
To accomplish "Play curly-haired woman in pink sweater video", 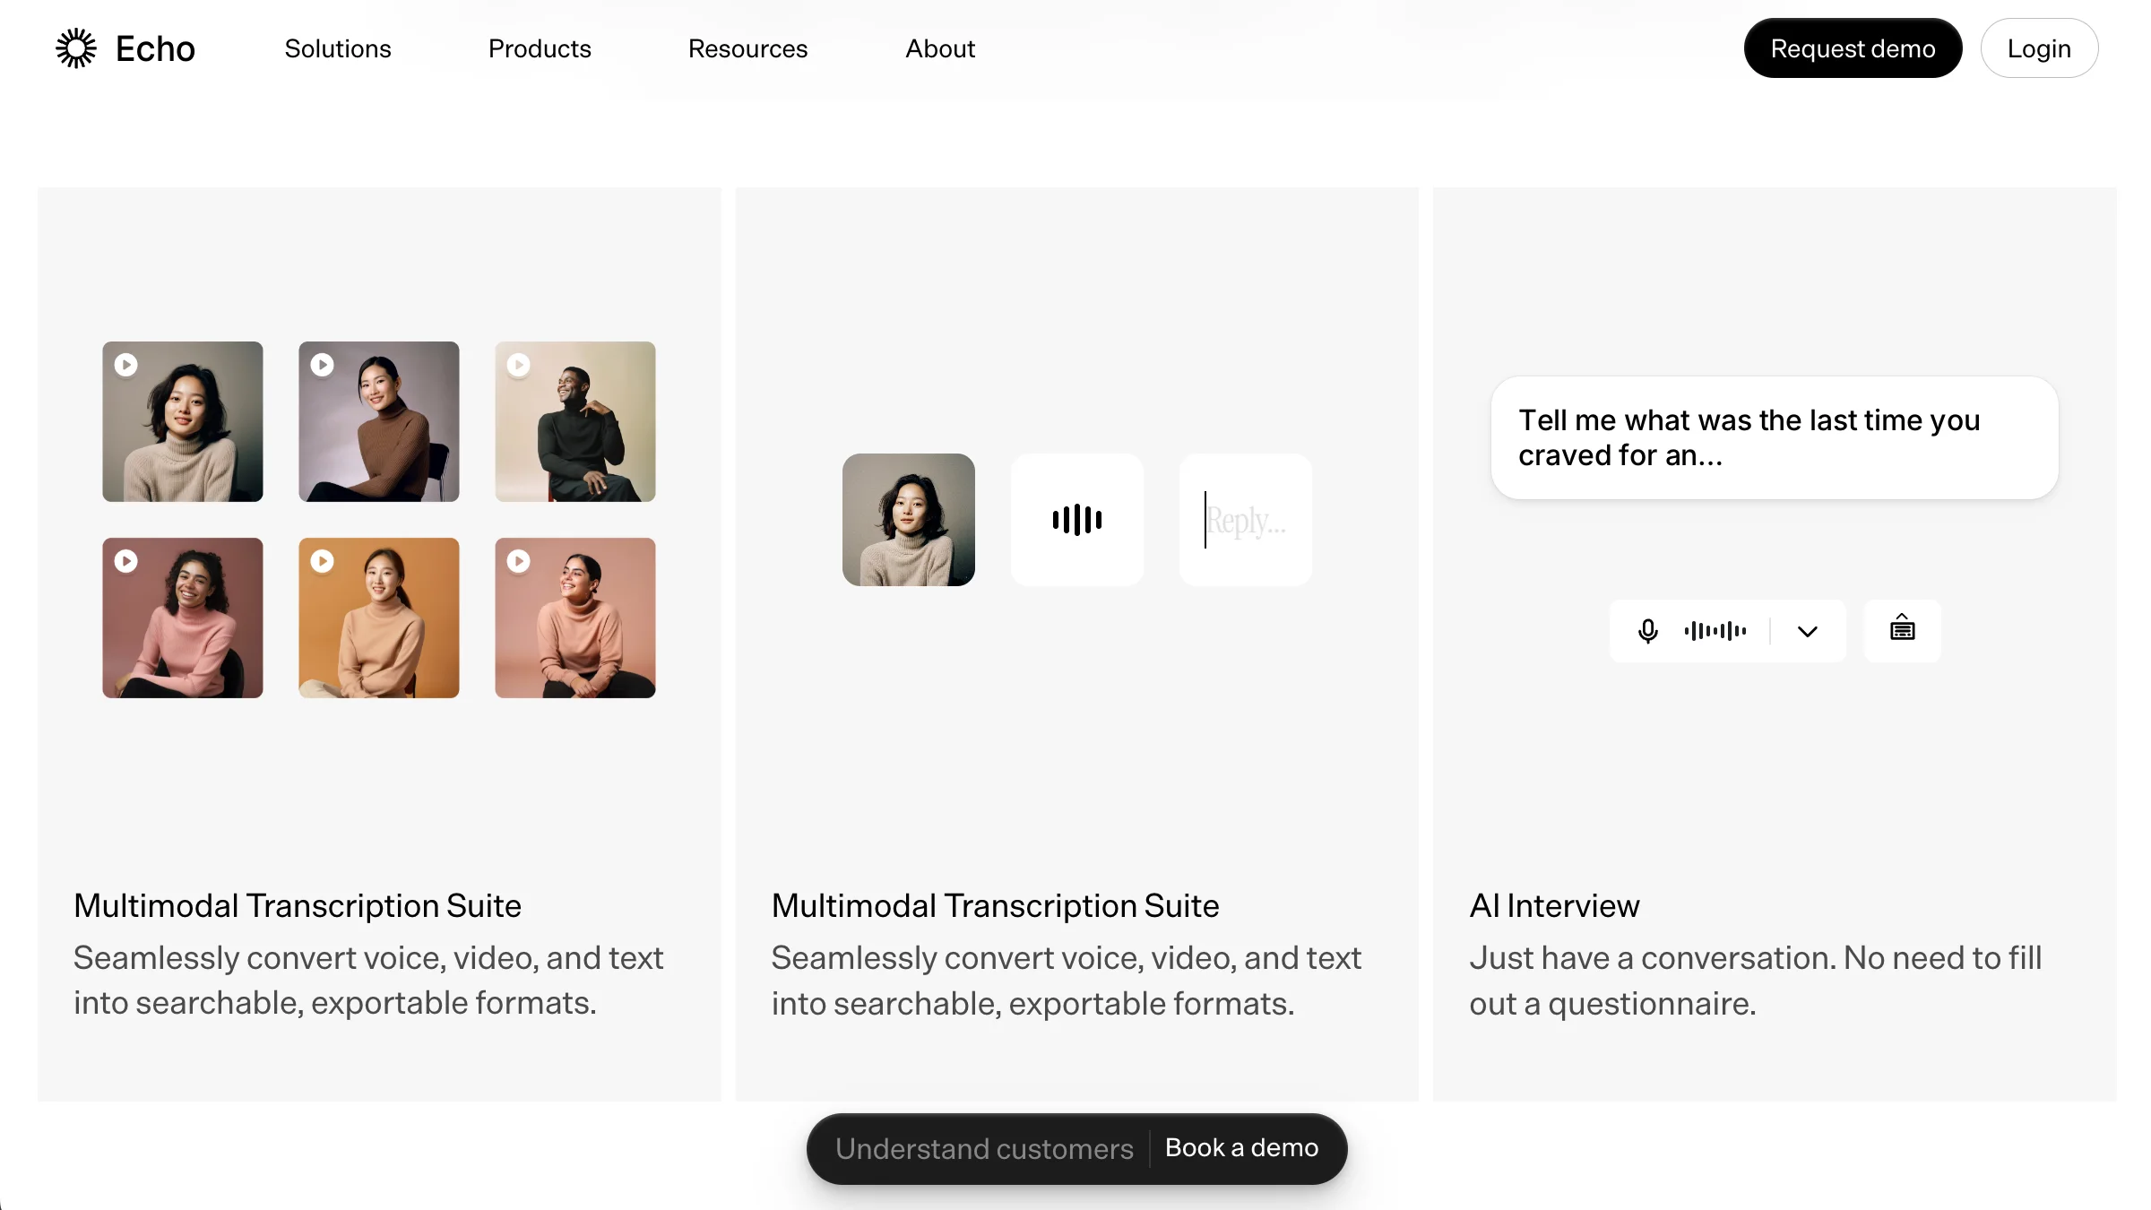I will pos(126,561).
